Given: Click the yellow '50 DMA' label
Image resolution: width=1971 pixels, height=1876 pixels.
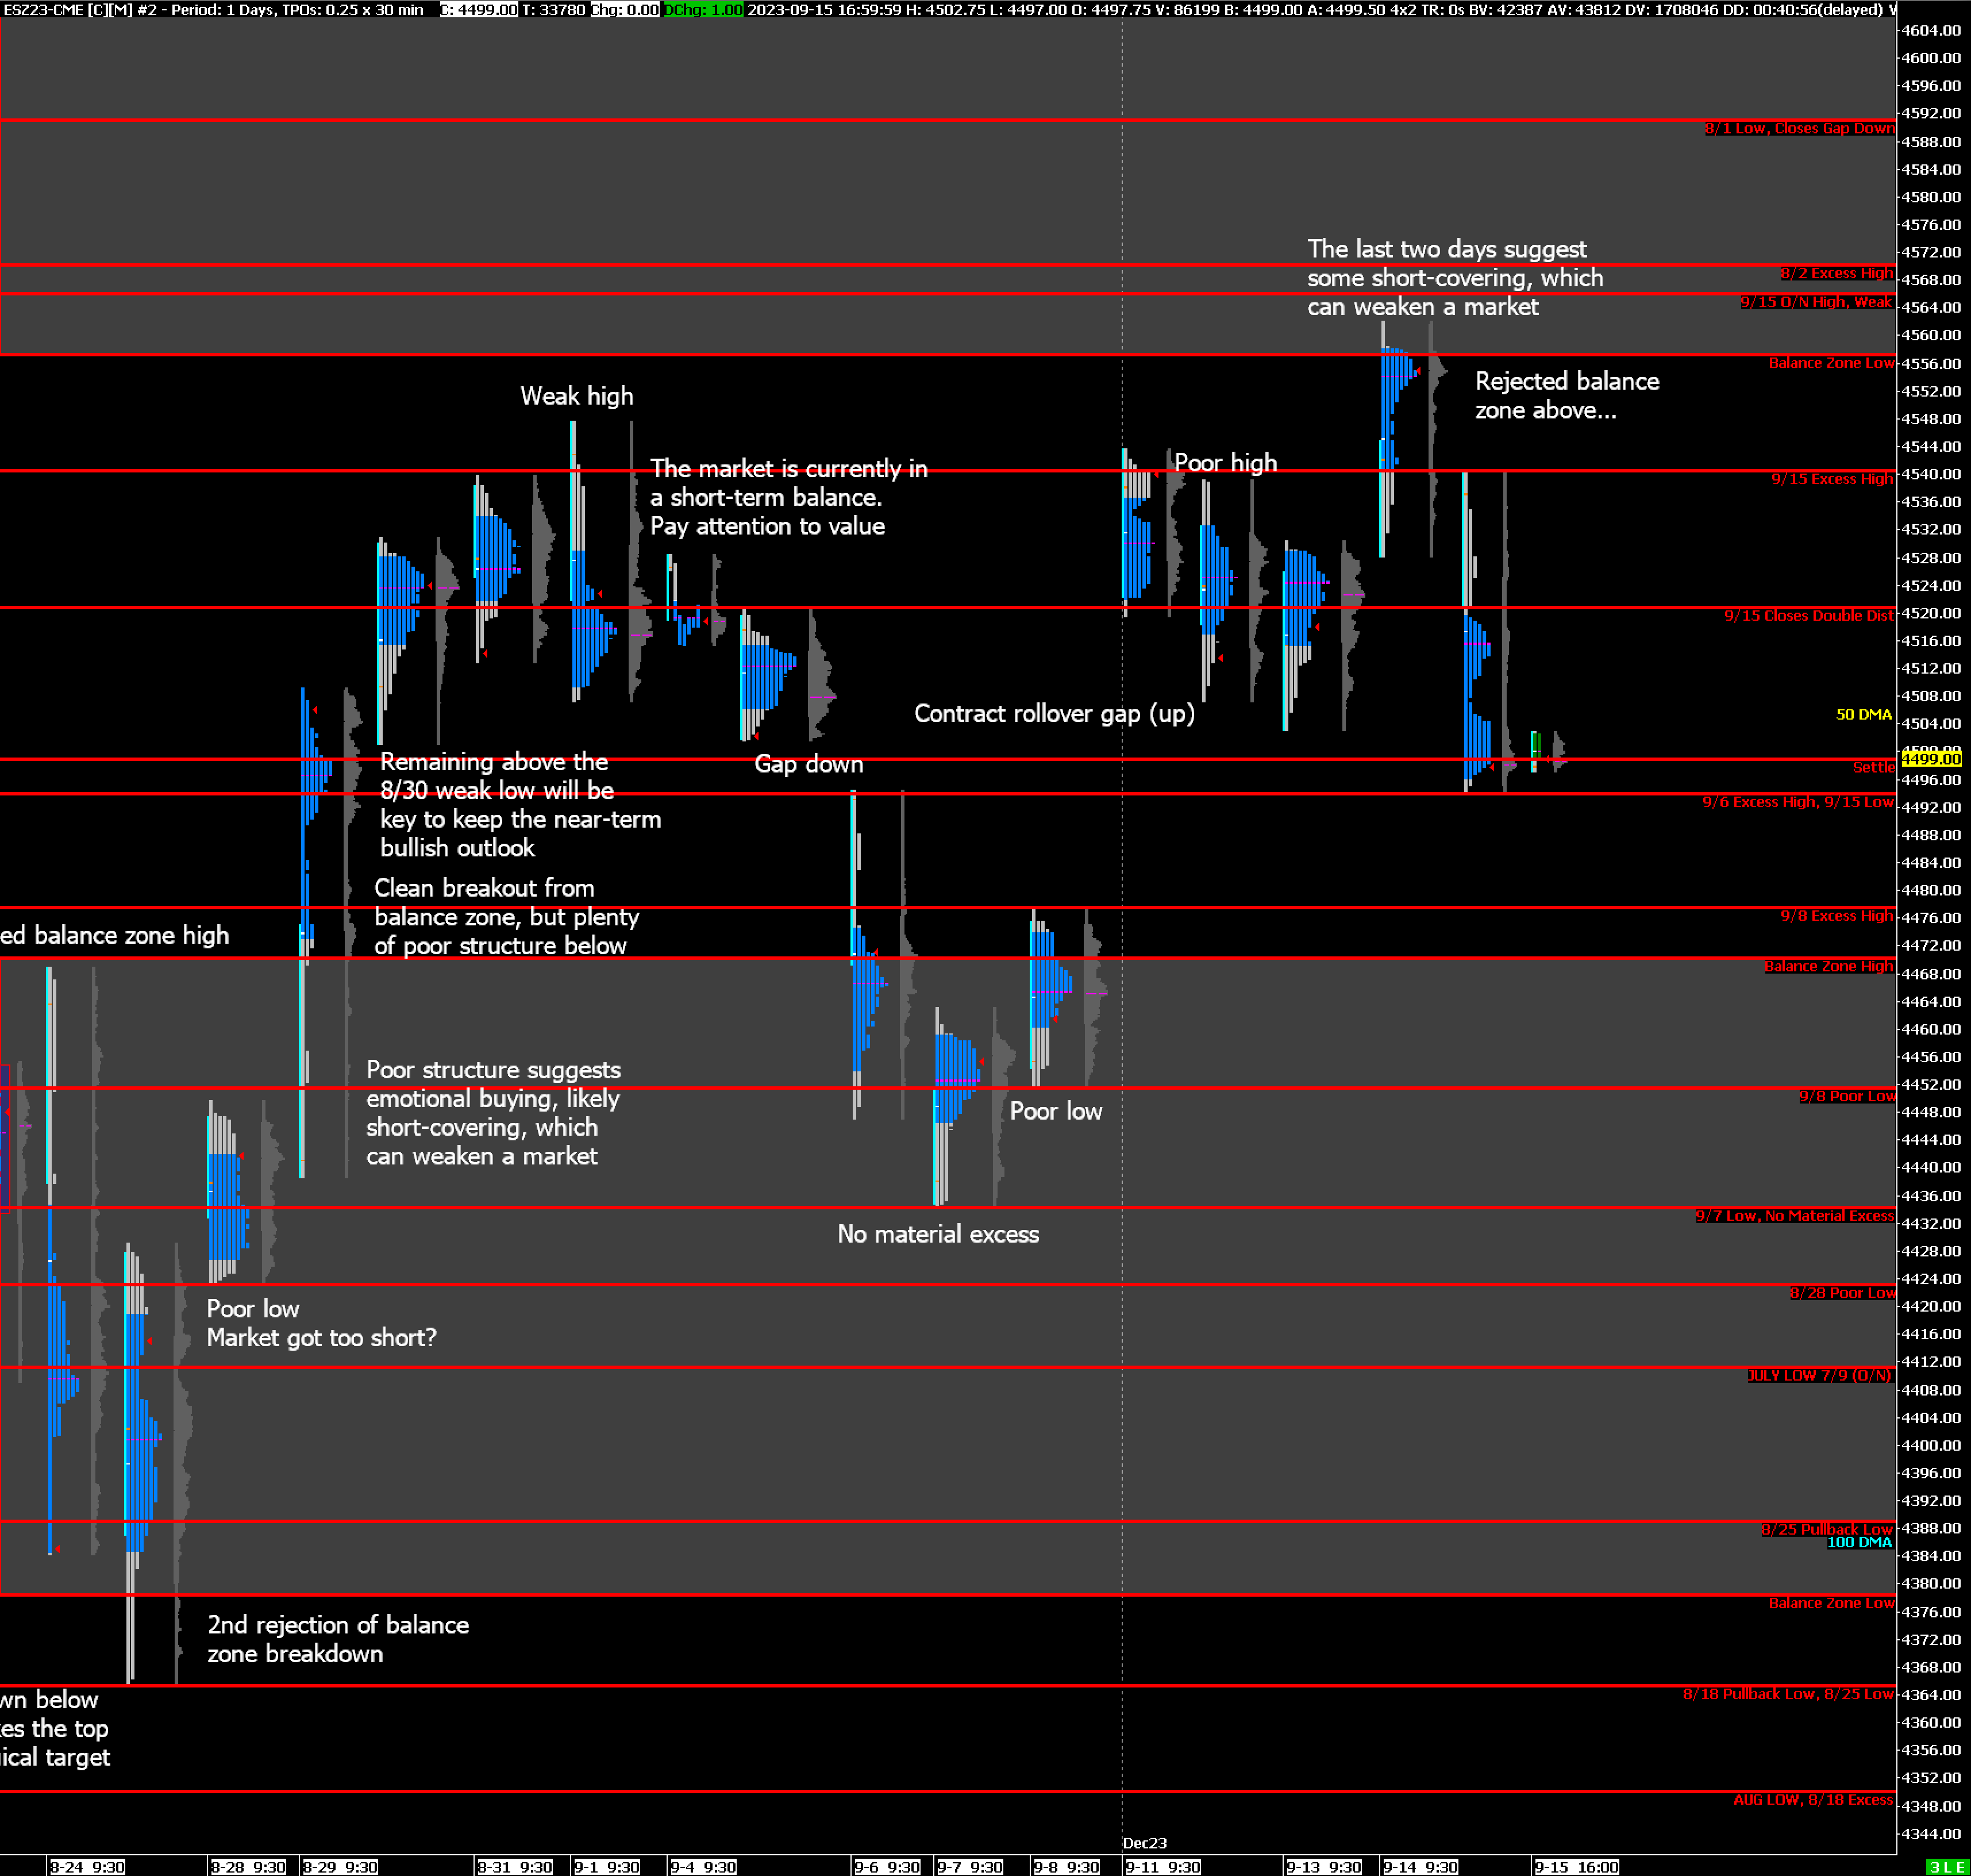Looking at the screenshot, I should pyautogui.click(x=1863, y=714).
